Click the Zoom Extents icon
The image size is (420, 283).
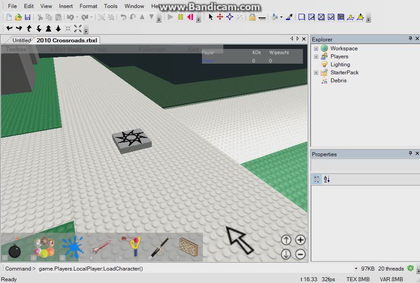click(78, 28)
